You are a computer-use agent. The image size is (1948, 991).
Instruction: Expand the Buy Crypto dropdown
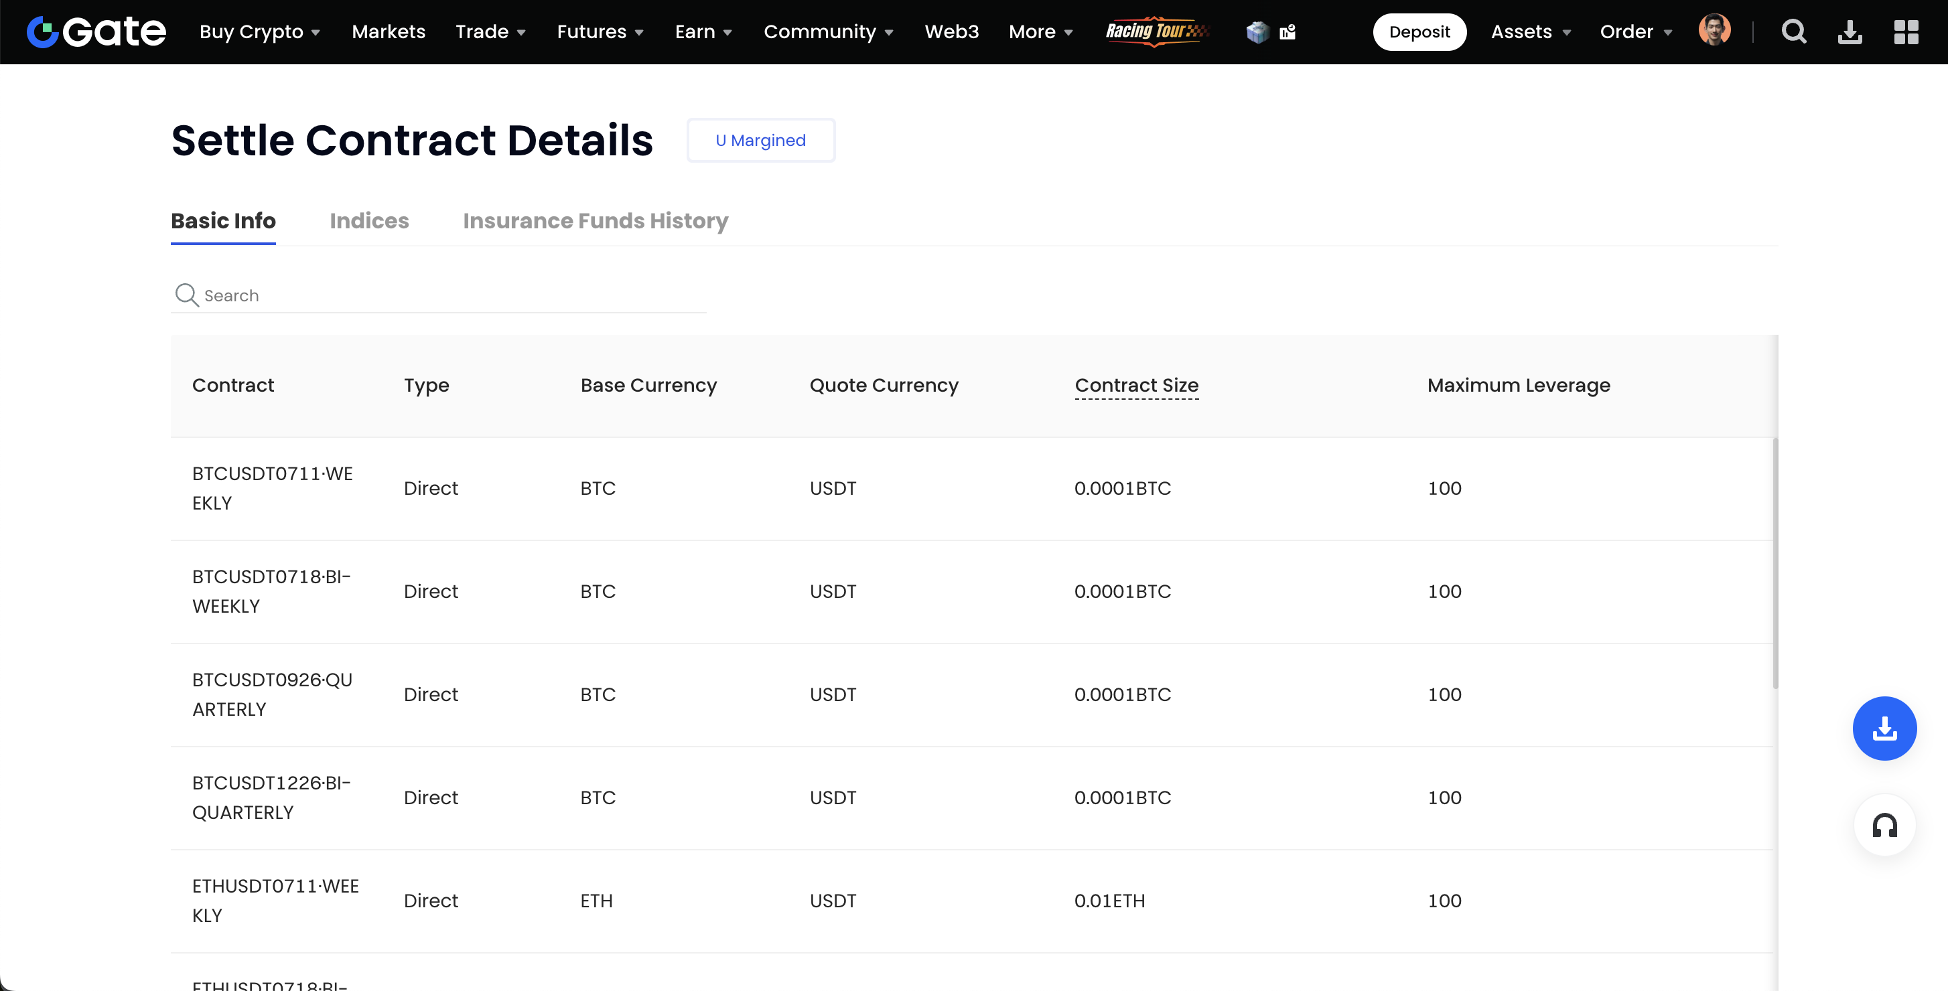pyautogui.click(x=259, y=31)
